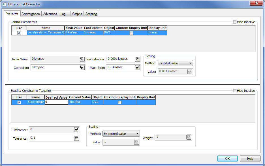The width and height of the screenshot is (265, 166).
Task: Click the Max. Step field icon
Action: [x=137, y=67]
